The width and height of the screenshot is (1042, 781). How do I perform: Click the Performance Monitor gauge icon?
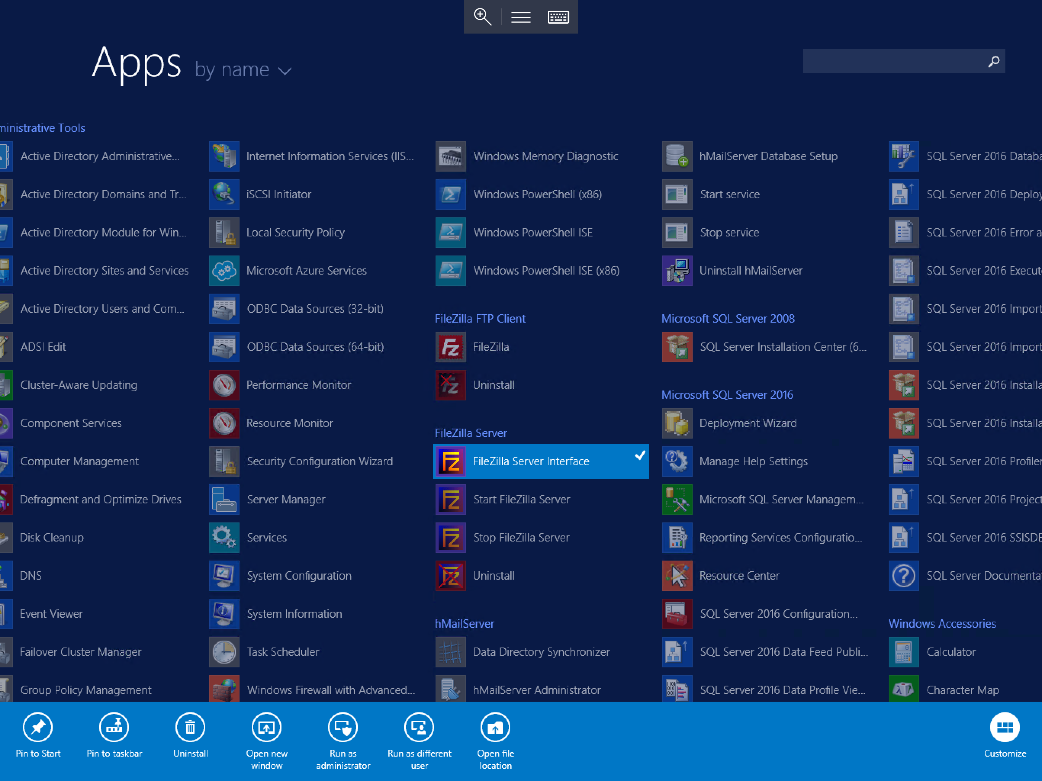click(x=224, y=385)
